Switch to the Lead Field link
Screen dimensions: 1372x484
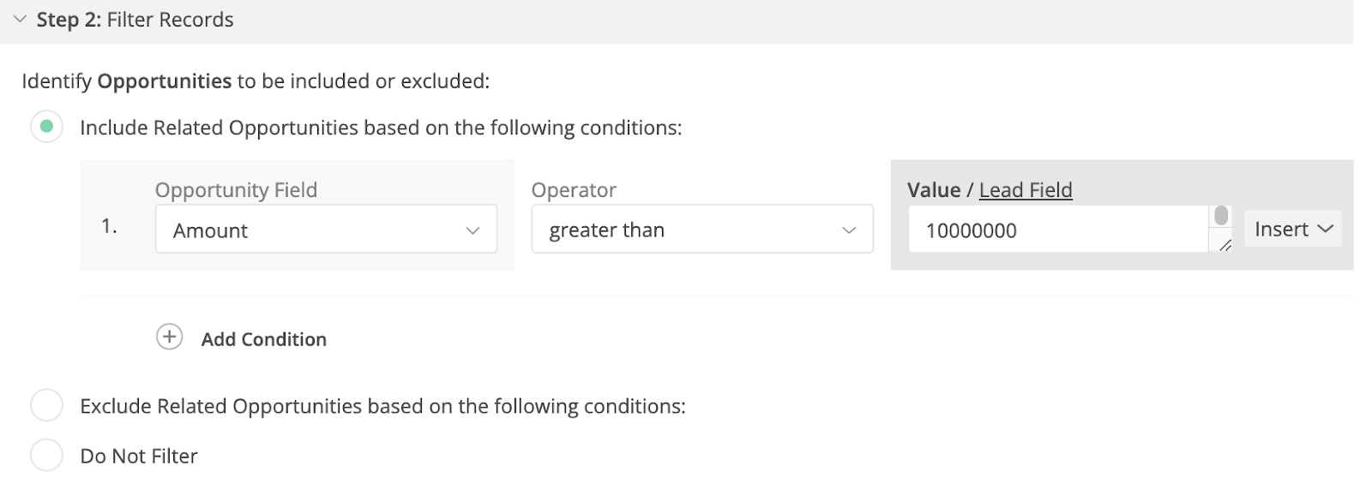click(x=1026, y=189)
